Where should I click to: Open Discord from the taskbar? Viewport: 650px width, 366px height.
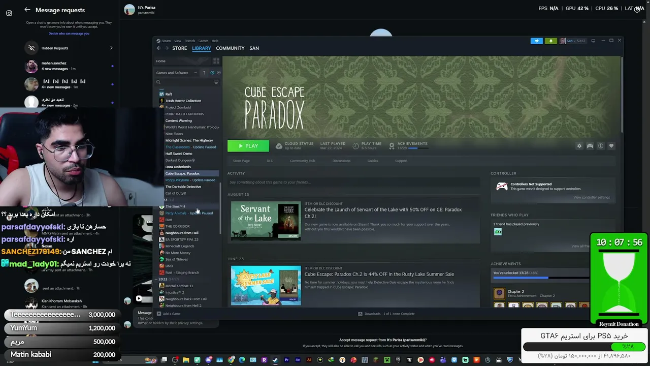(x=209, y=360)
